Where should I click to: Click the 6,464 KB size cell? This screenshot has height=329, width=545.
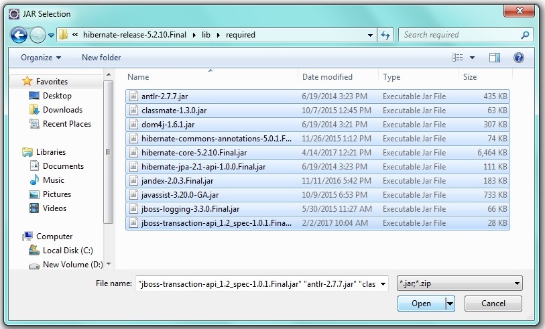492,153
